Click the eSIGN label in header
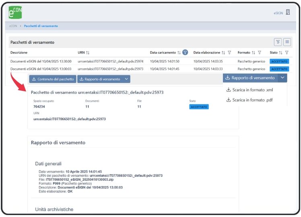The image size is (301, 217). coord(278,13)
